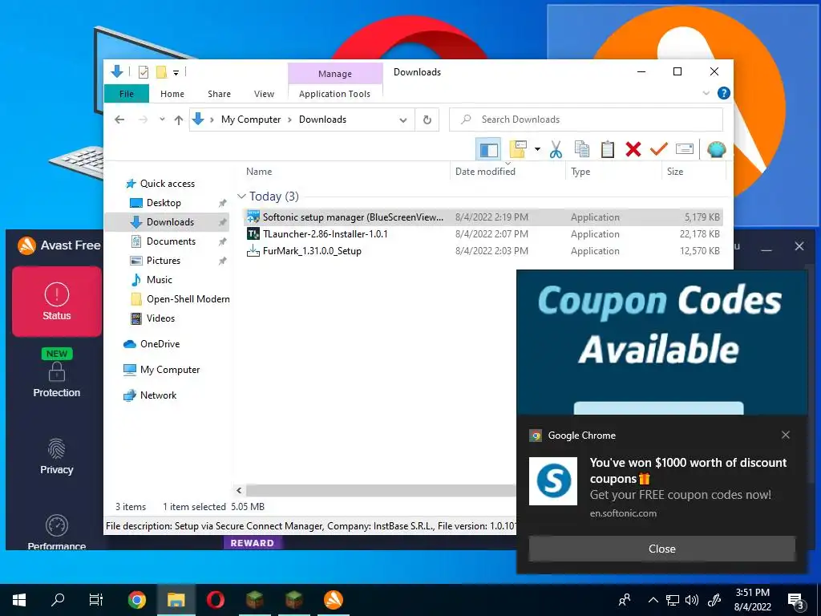Select TLauncher-2.86-Installer-1.0.1 file

pyautogui.click(x=483, y=233)
